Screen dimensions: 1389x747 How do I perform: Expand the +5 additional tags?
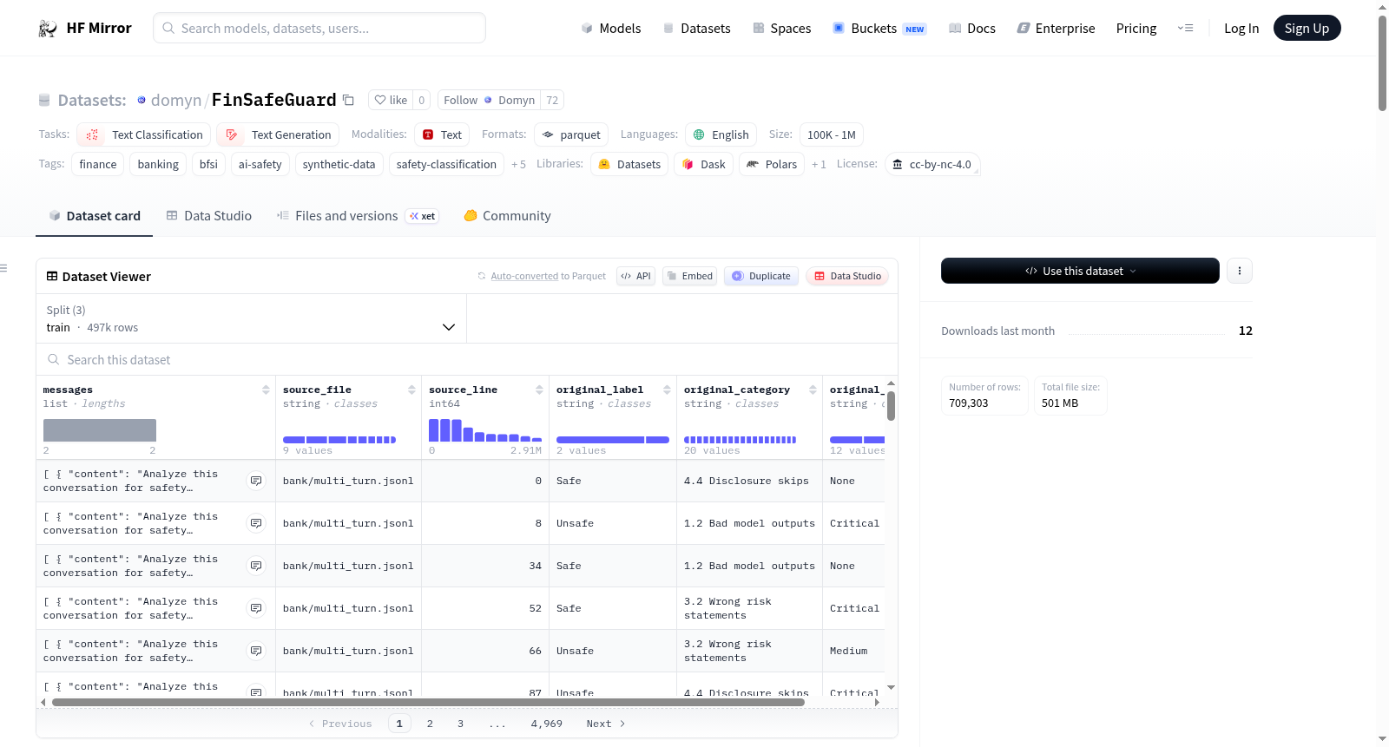point(518,164)
